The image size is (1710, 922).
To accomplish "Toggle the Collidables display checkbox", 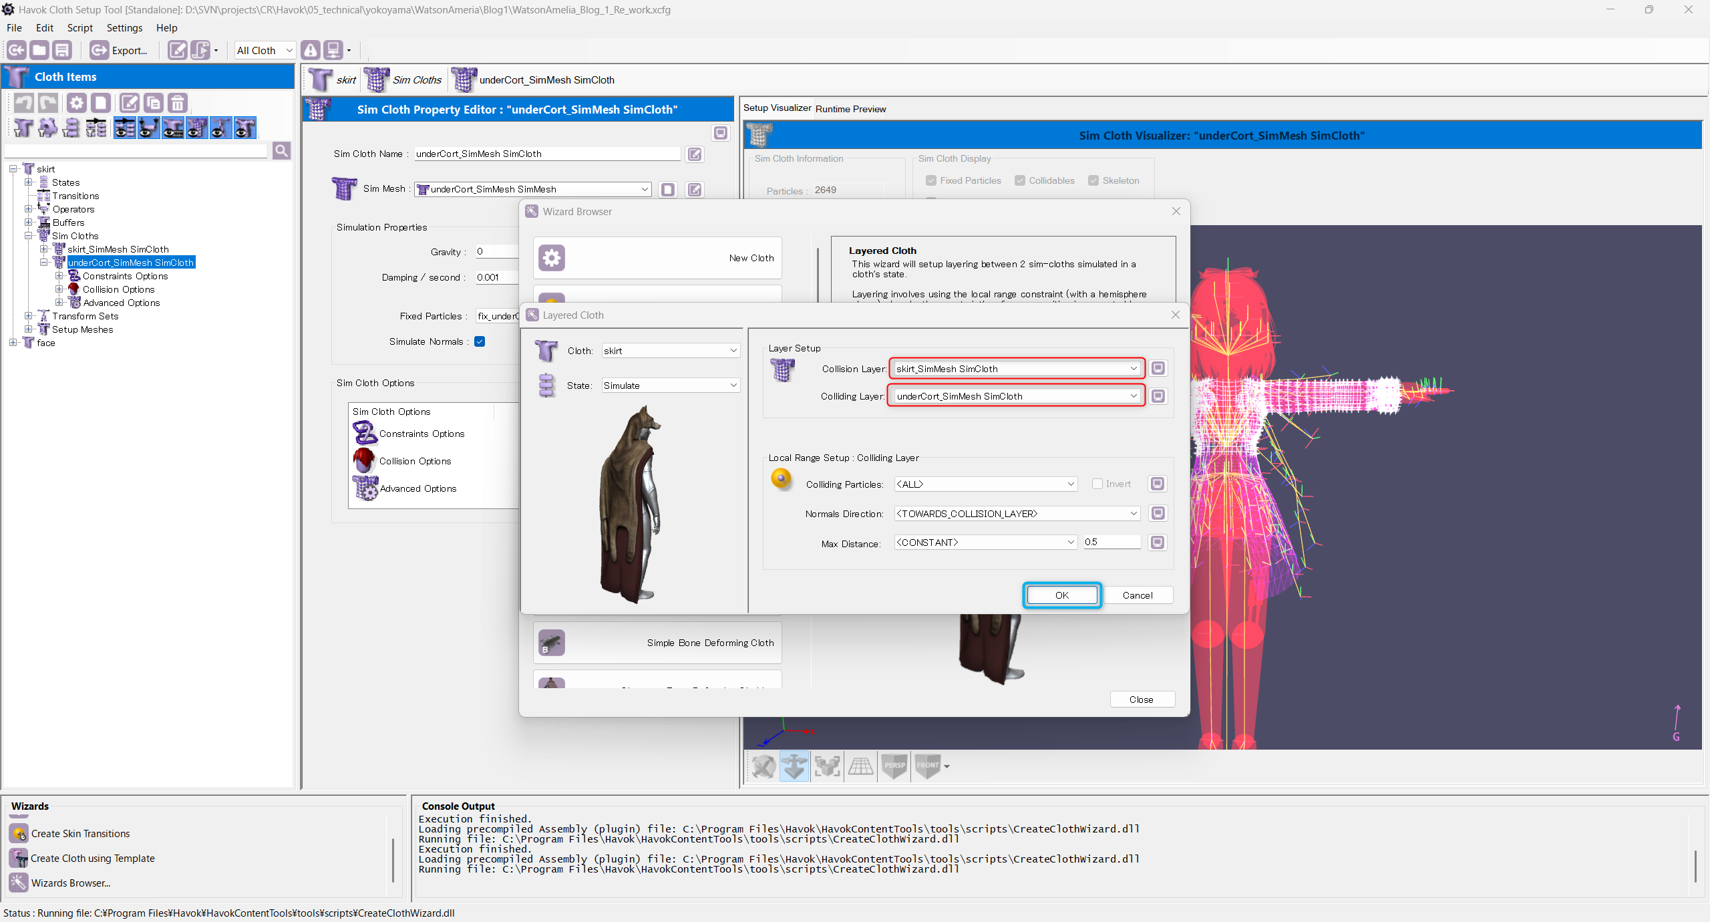I will (1020, 180).
